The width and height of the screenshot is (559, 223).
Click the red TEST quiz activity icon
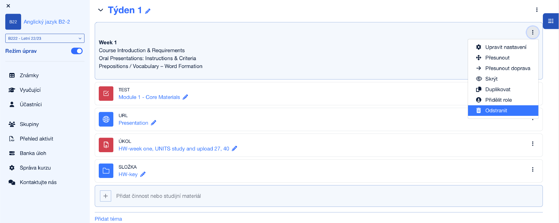(106, 93)
